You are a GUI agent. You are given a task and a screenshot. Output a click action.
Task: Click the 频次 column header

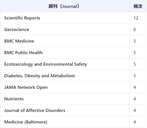point(138,6)
